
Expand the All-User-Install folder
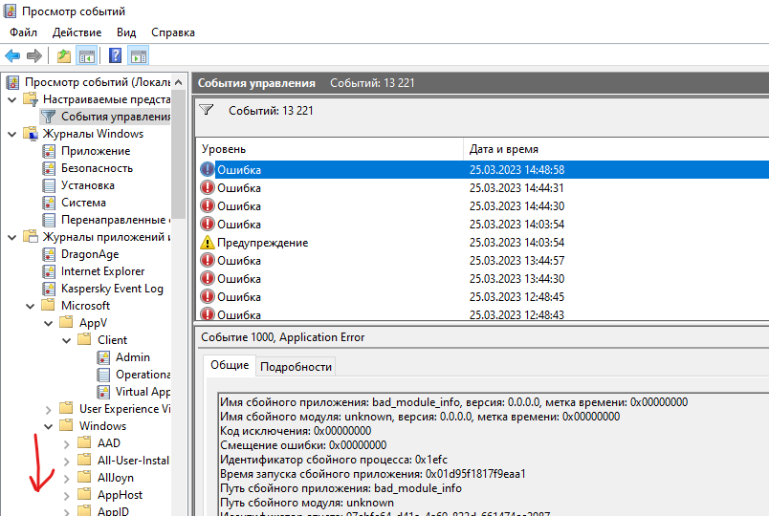(x=67, y=461)
